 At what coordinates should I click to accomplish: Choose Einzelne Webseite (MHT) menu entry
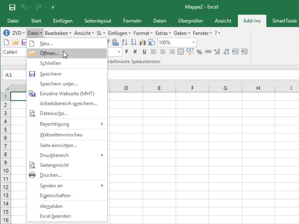click(67, 94)
